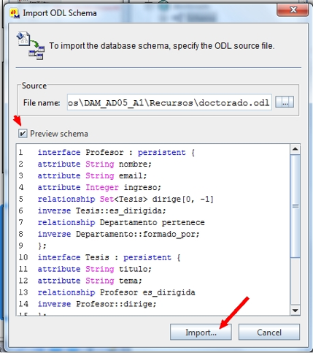The height and width of the screenshot is (353, 313).
Task: Click the DBM icon in title bar
Action: (15, 13)
